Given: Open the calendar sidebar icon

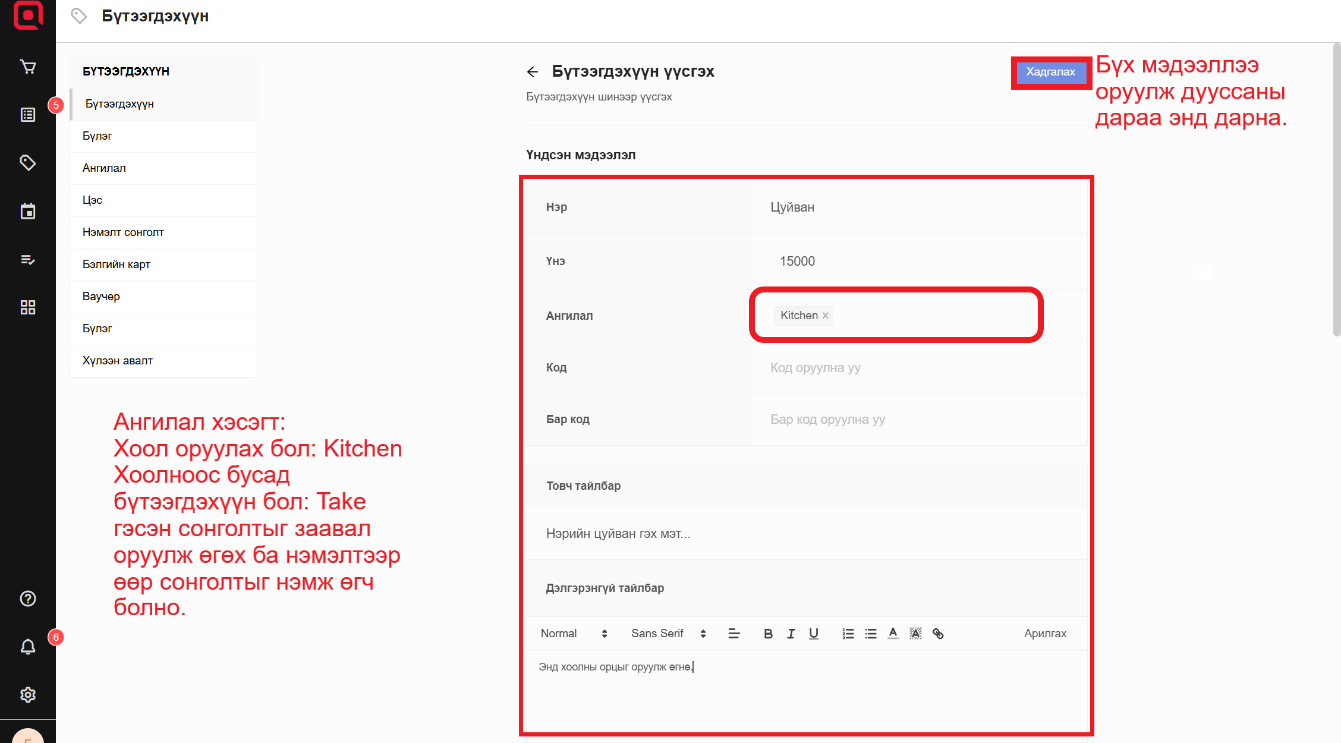Looking at the screenshot, I should (28, 211).
